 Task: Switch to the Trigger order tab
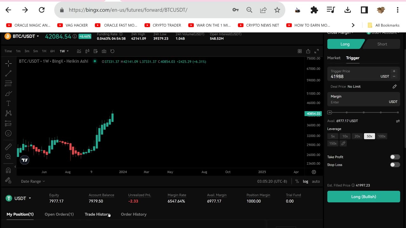(x=353, y=58)
